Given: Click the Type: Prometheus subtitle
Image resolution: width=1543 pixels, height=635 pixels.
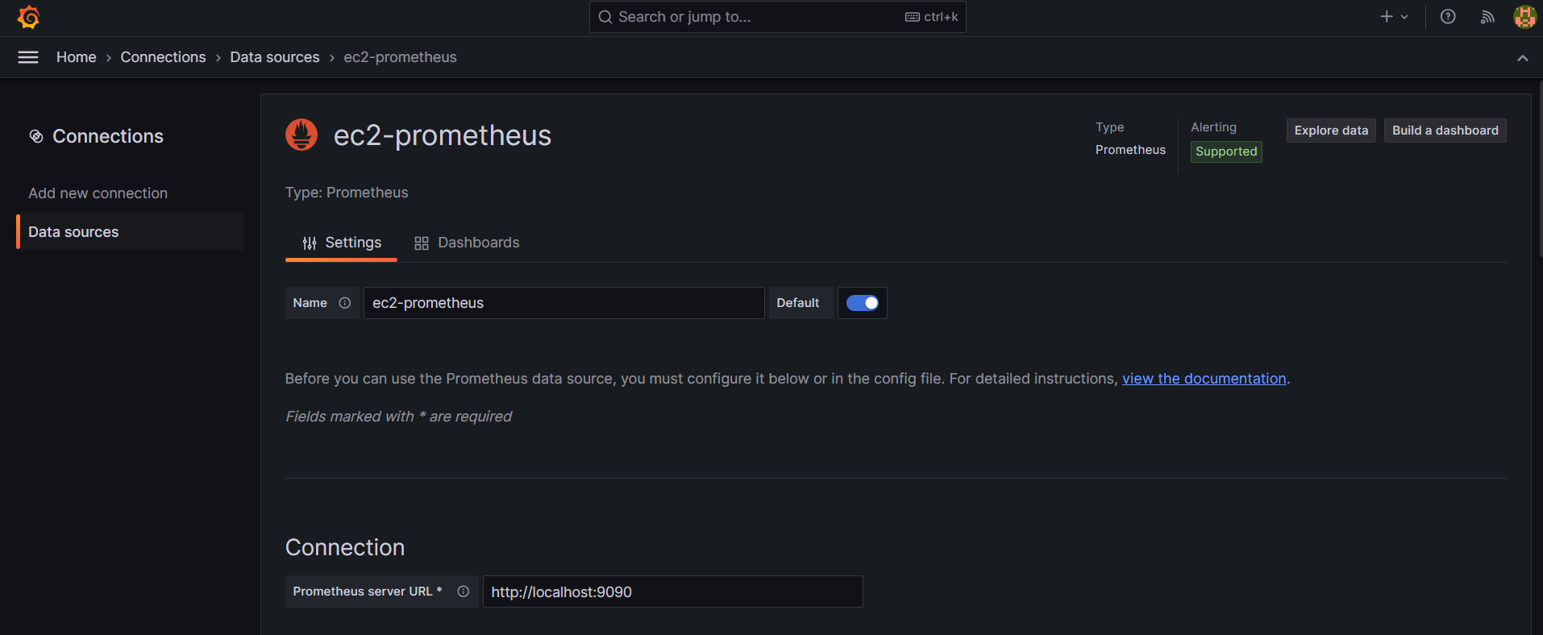Looking at the screenshot, I should (347, 193).
